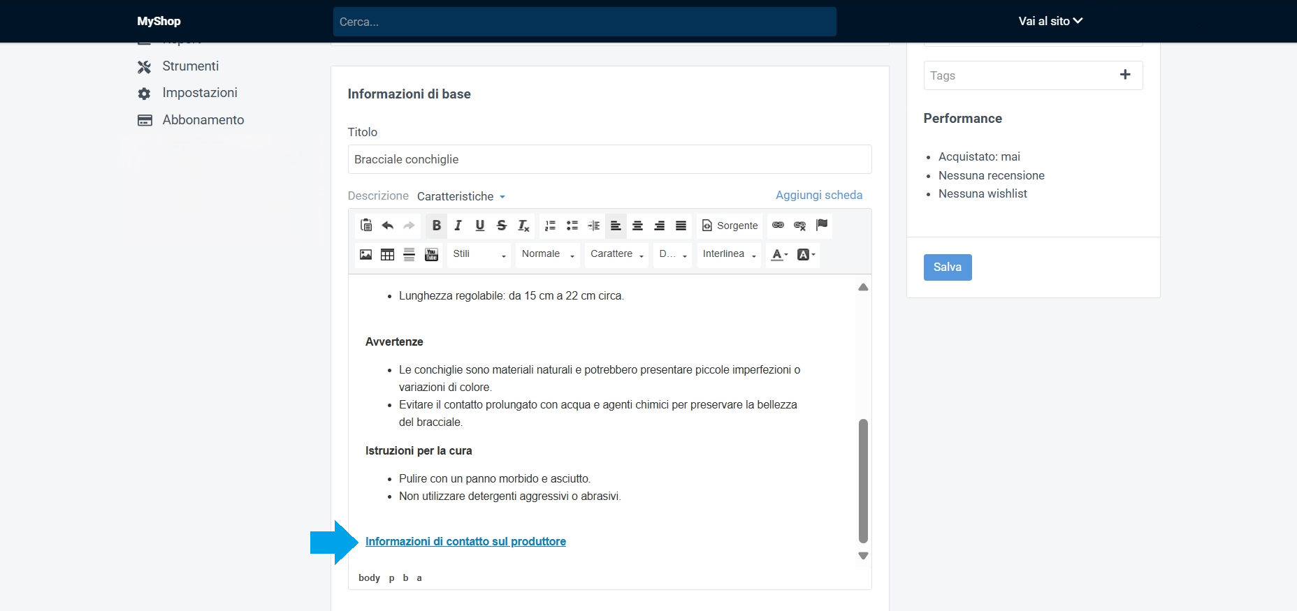This screenshot has width=1297, height=611.
Task: Add an anchor with the flag icon
Action: pos(822,226)
